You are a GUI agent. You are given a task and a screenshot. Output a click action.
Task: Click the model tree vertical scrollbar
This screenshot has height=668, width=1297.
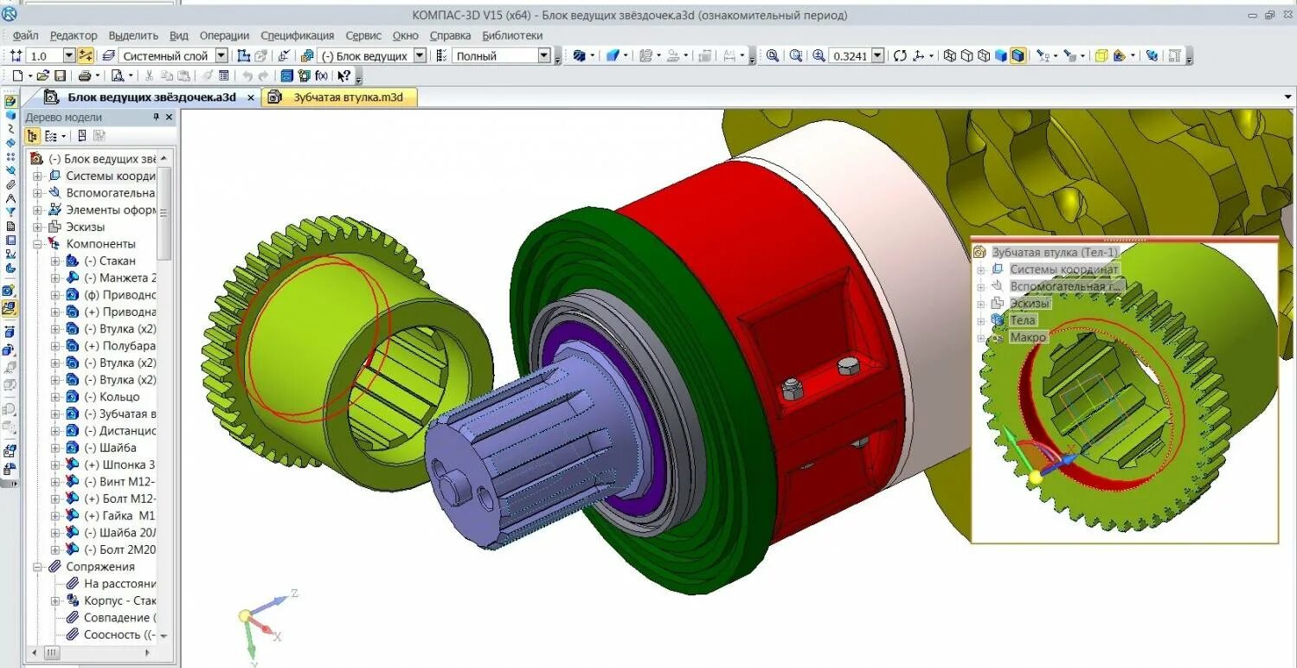(x=164, y=212)
